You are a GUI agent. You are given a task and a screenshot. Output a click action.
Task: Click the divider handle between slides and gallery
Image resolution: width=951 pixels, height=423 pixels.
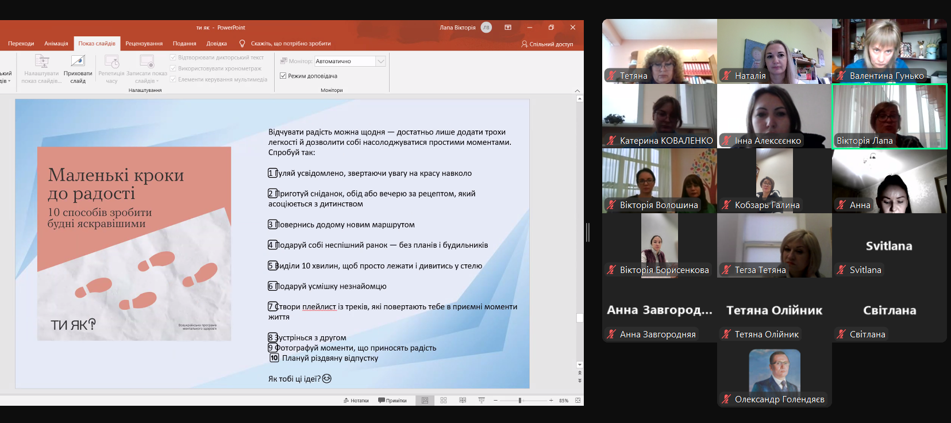(x=588, y=232)
